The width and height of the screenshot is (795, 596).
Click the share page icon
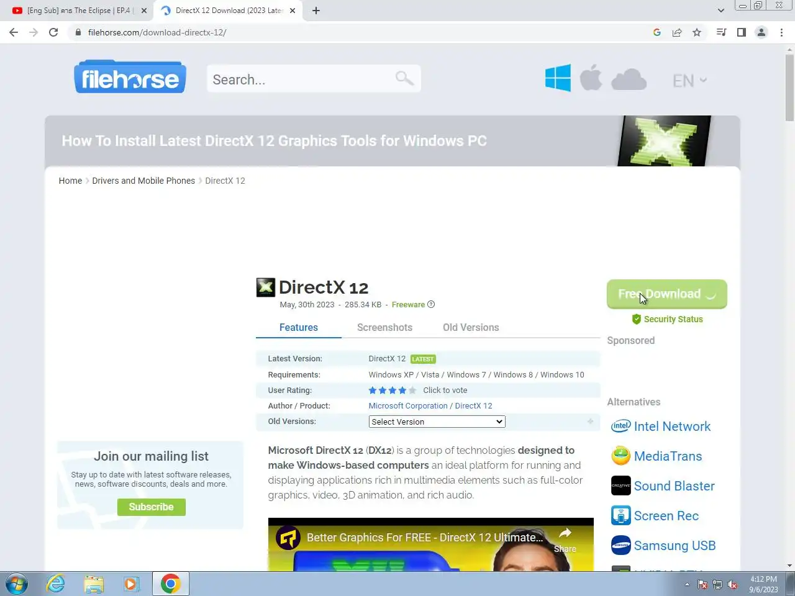677,32
